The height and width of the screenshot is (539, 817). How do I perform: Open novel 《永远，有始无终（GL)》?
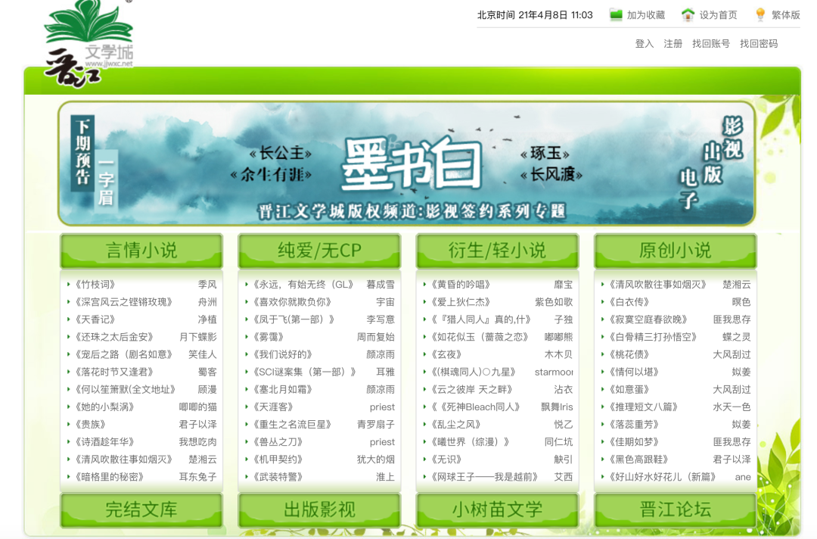(304, 285)
